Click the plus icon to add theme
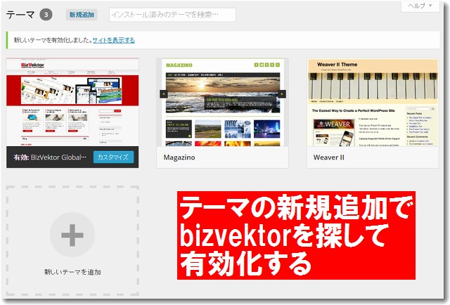Viewport: 450px width, 305px height. click(x=72, y=235)
